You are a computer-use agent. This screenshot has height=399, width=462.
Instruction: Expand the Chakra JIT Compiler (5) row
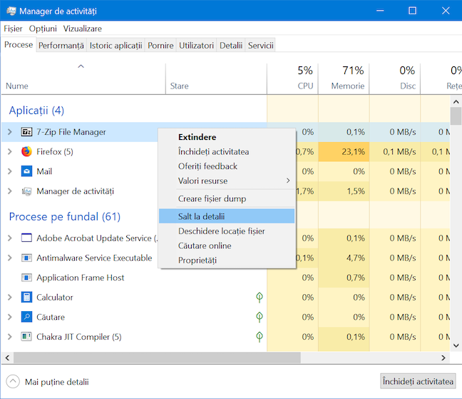coord(10,336)
